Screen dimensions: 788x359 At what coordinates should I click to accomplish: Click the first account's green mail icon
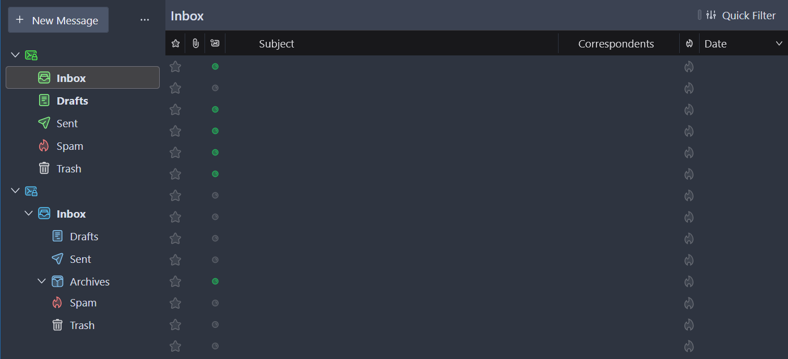[x=31, y=55]
